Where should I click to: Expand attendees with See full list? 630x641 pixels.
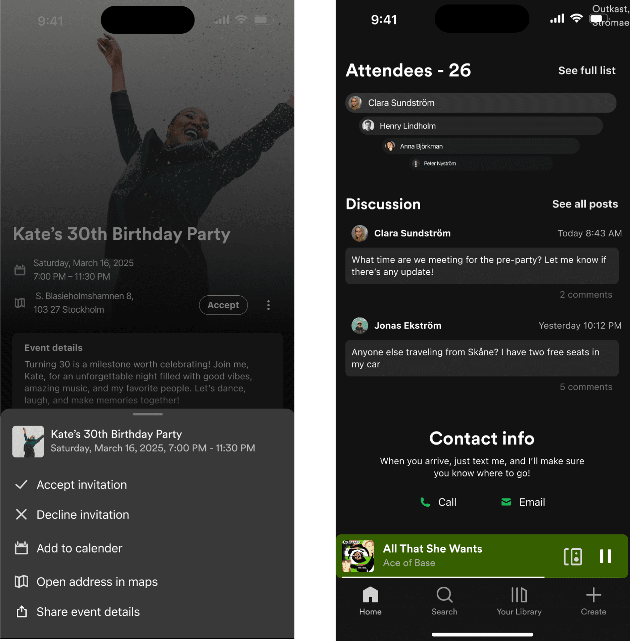pyautogui.click(x=586, y=71)
